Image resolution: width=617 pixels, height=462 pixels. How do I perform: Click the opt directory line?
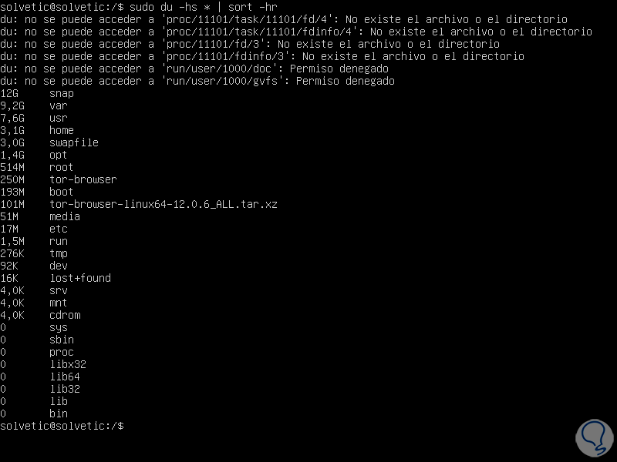point(59,155)
